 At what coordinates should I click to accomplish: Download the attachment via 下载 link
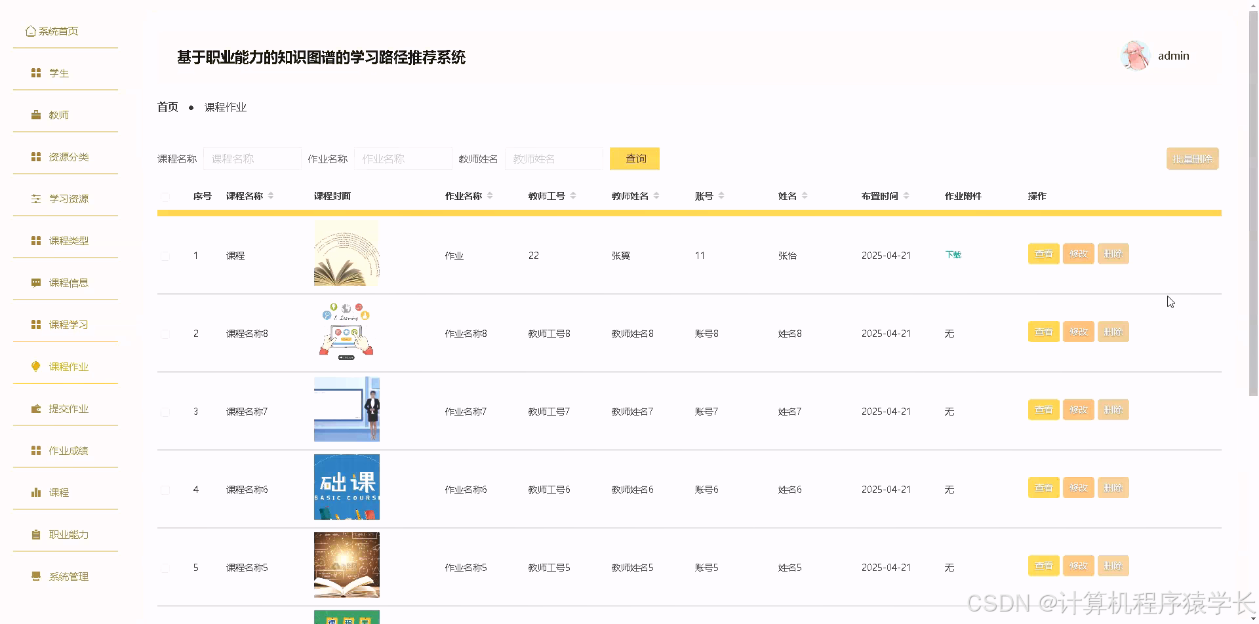point(953,256)
